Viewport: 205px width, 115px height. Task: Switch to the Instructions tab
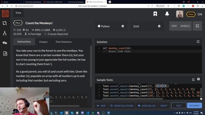click(x=24, y=42)
